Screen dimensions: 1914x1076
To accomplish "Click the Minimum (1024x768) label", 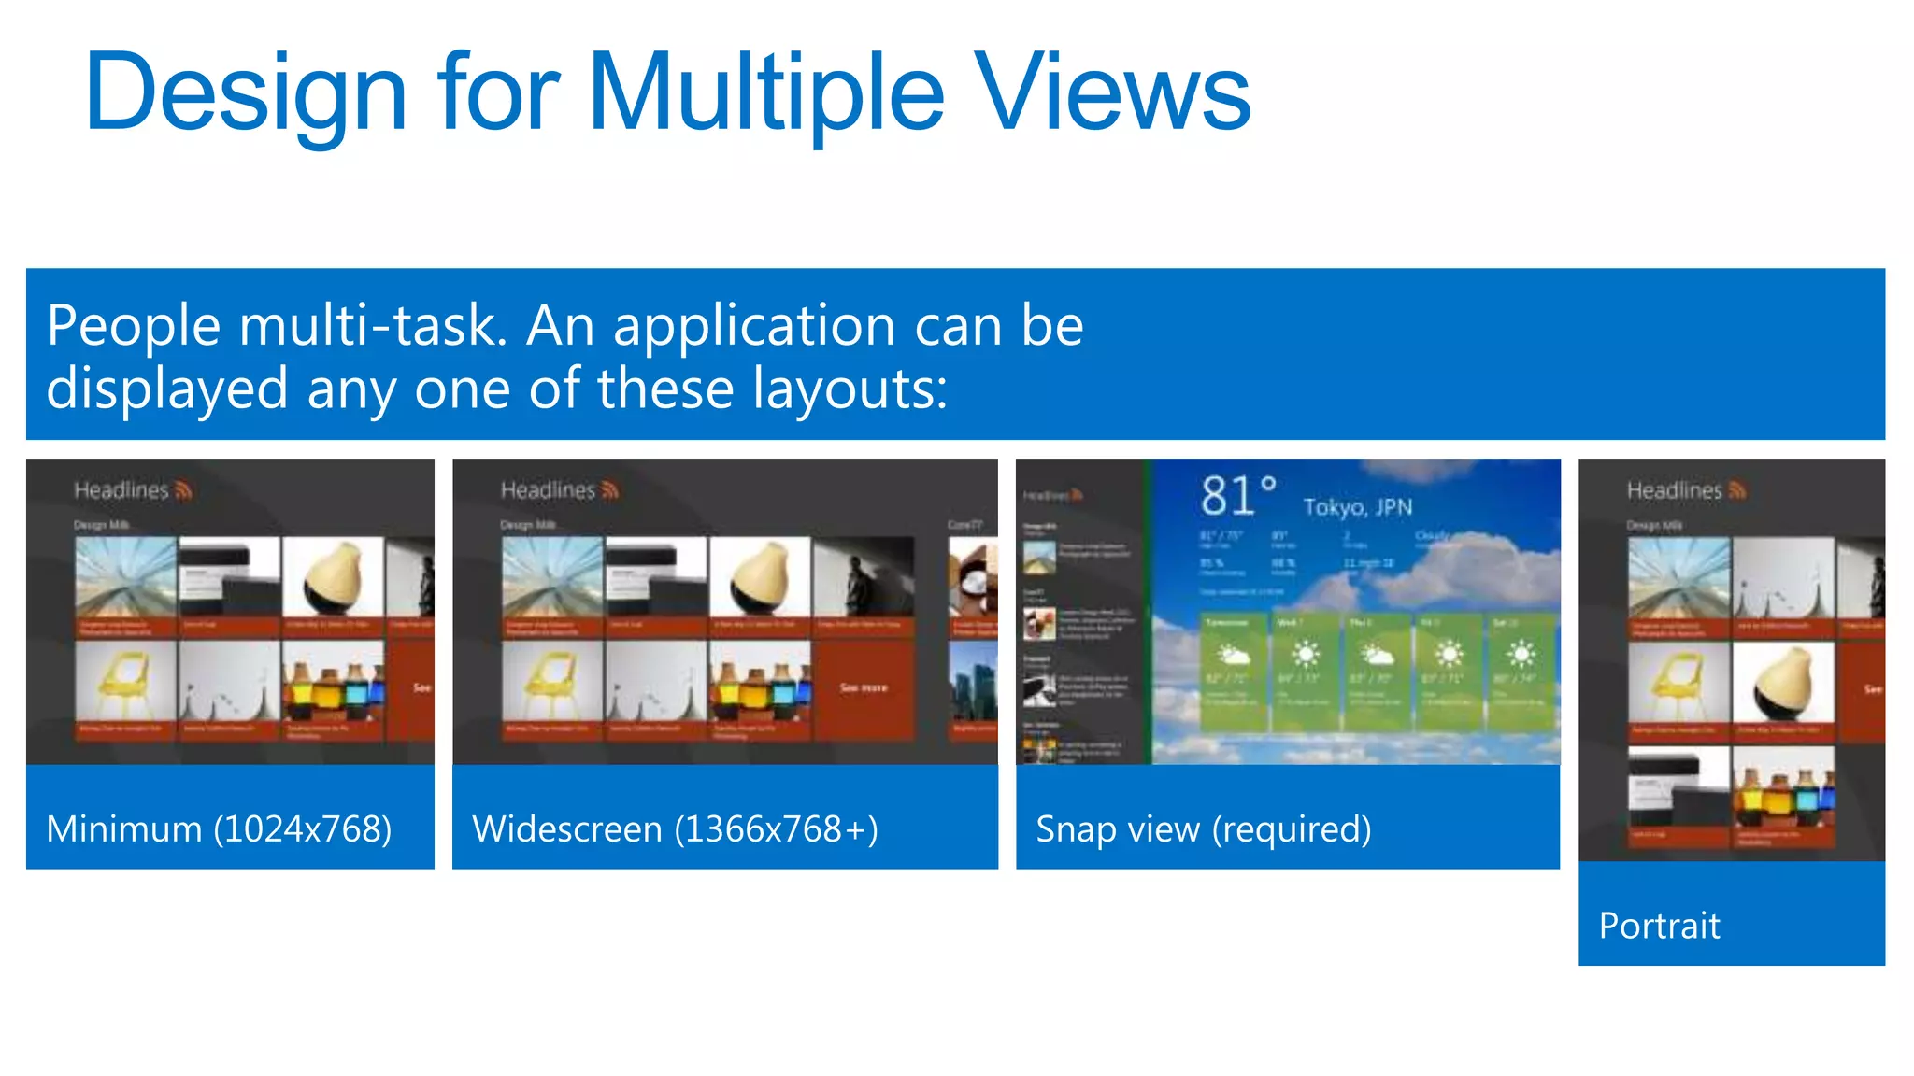I will (x=219, y=828).
